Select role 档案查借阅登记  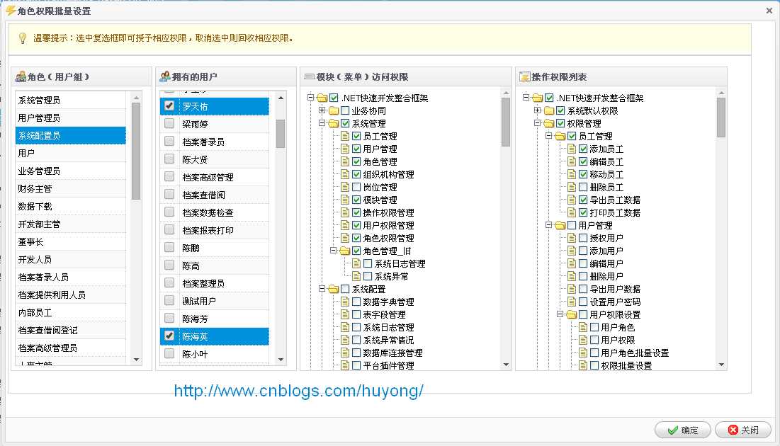pos(71,330)
